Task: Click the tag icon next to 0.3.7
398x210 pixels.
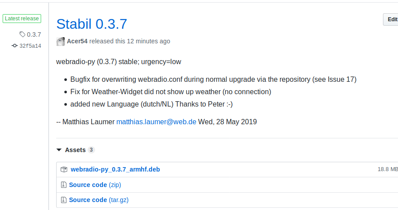Action: point(23,34)
